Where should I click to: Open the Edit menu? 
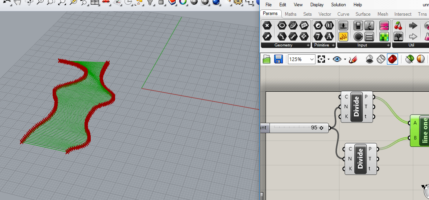pos(282,5)
